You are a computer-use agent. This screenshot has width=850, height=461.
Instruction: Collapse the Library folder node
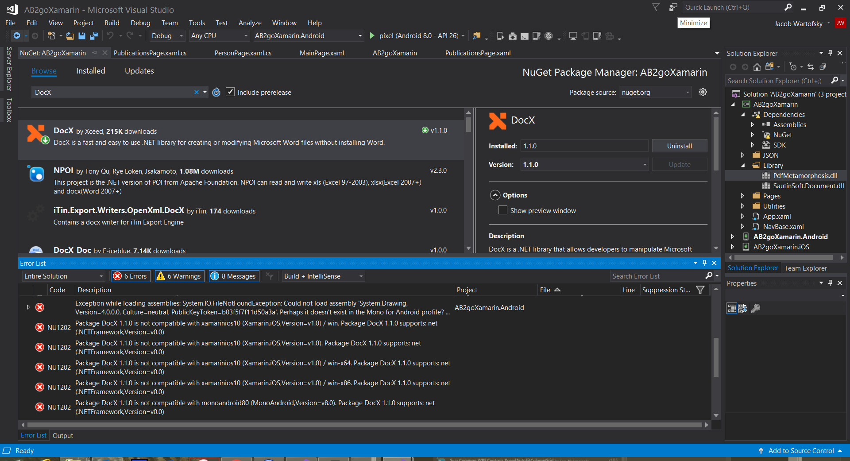(742, 165)
